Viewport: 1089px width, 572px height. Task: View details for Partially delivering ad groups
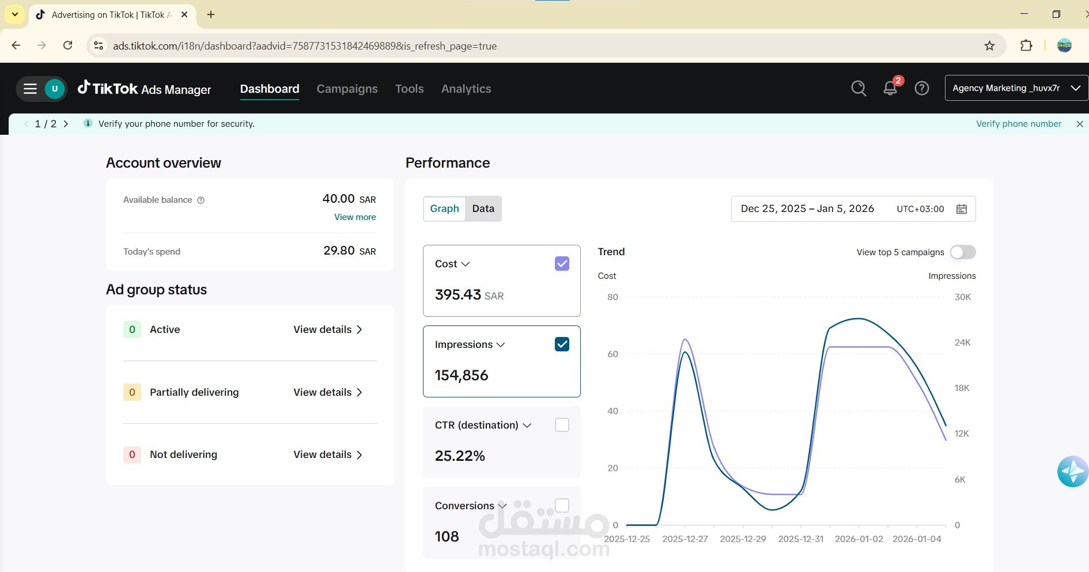click(328, 392)
